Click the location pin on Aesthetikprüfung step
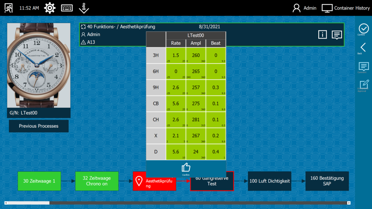This screenshot has height=209, width=372. [x=139, y=181]
